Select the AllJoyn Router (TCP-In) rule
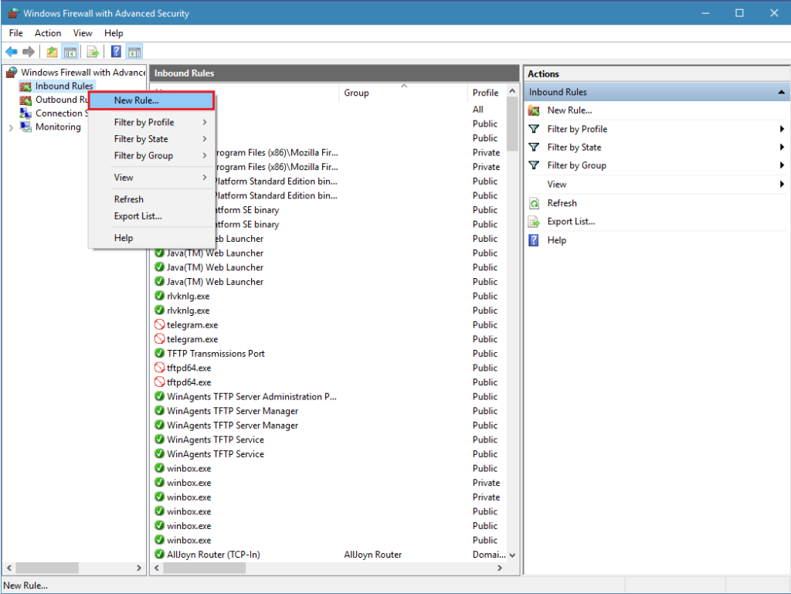The height and width of the screenshot is (594, 791). click(213, 555)
